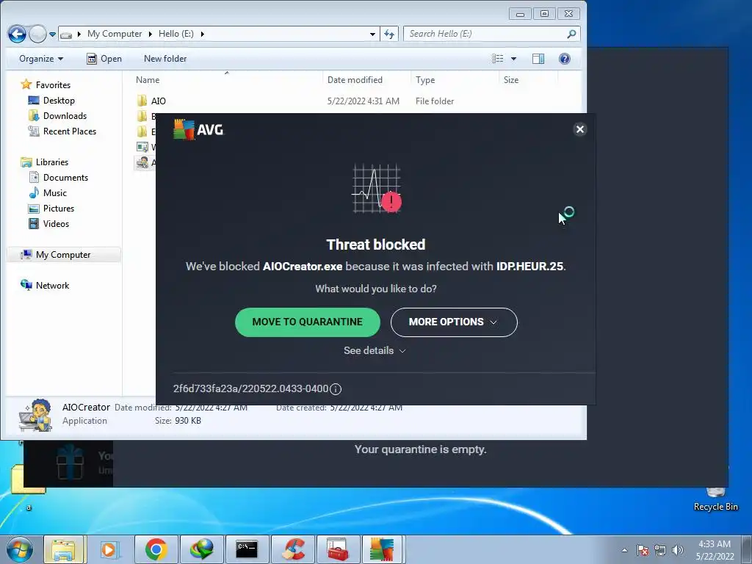Expand arrow after Hello (E:) breadcrumb

pos(203,34)
